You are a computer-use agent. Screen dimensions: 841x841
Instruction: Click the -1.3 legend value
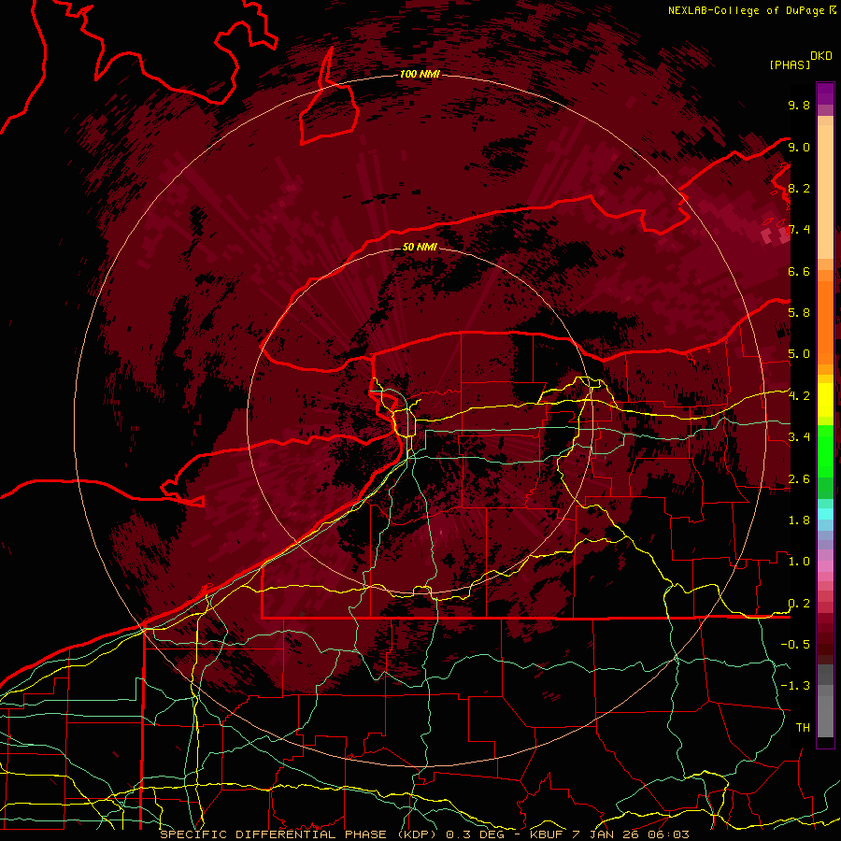pos(795,686)
